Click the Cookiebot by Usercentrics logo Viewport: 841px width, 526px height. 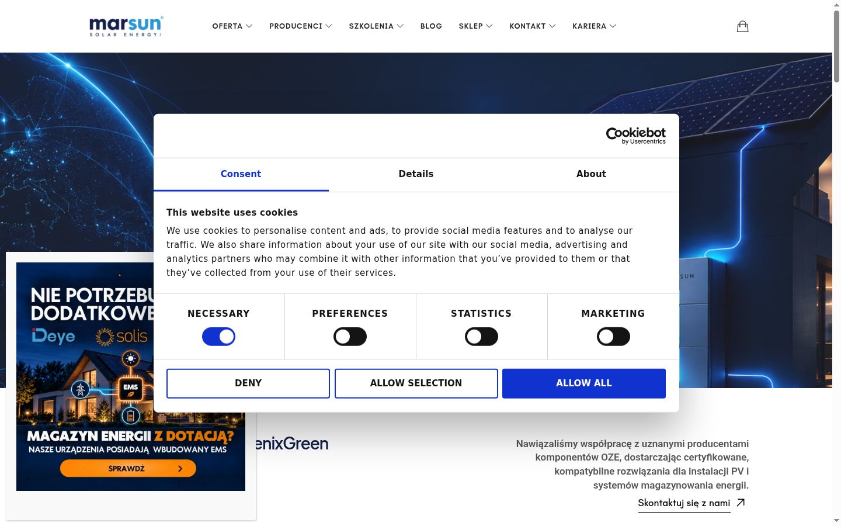tap(635, 136)
